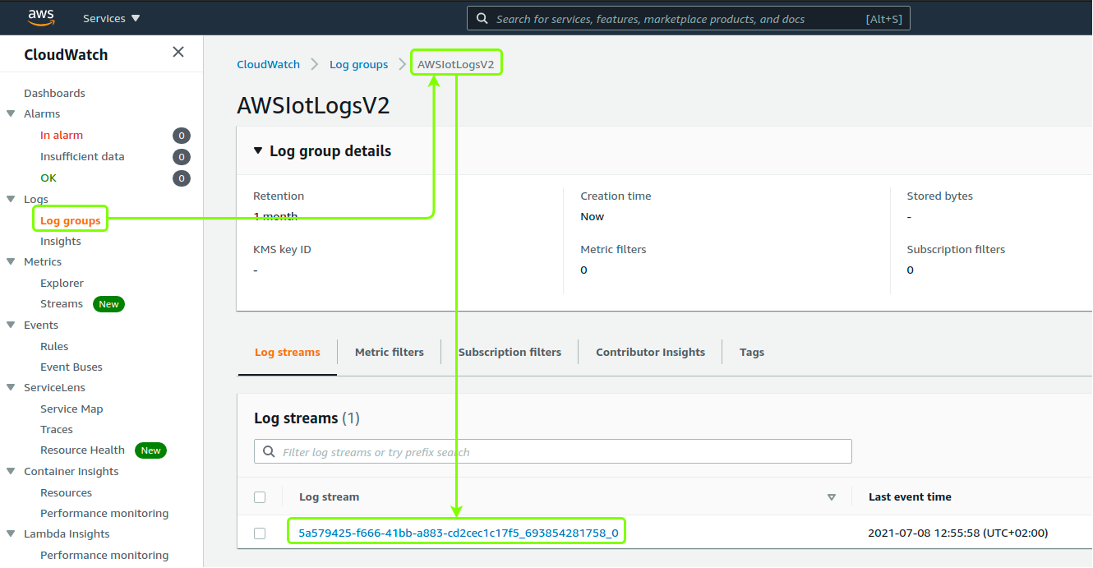The image size is (1093, 568).
Task: Click the magnifier icon in log stream filter
Action: pyautogui.click(x=269, y=451)
